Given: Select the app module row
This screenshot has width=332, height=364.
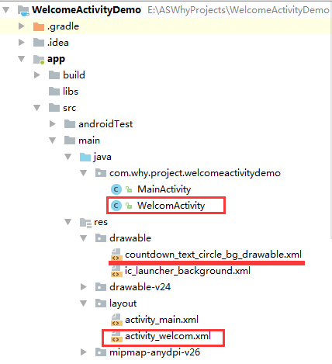Looking at the screenshot, I should tap(166, 59).
